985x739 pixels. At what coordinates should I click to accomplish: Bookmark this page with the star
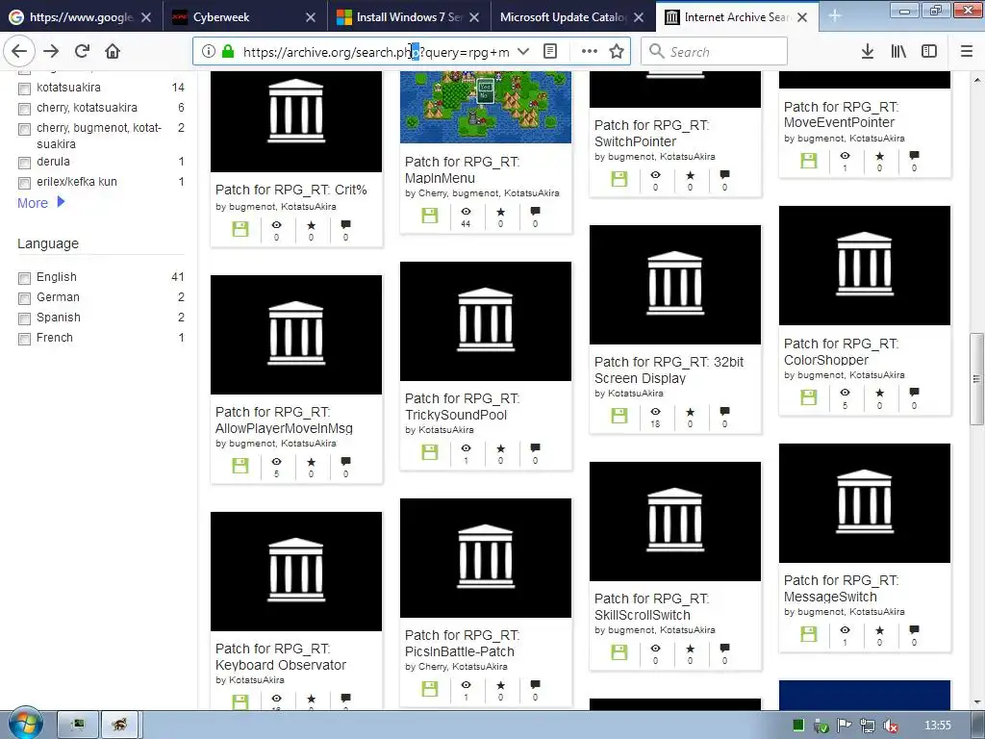(617, 52)
